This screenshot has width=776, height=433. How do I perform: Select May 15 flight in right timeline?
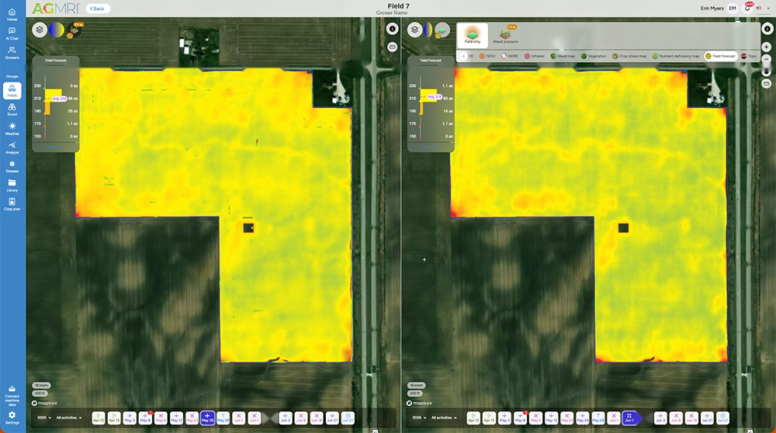tap(551, 417)
